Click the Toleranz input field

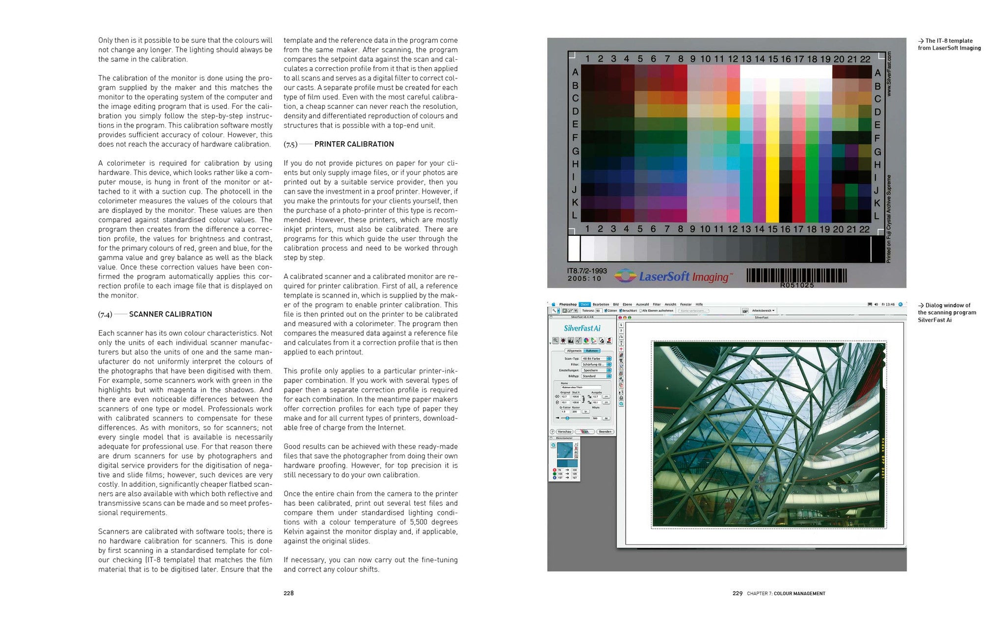(599, 311)
